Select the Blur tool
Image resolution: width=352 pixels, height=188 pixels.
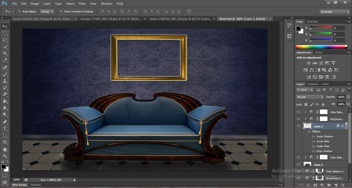5,108
